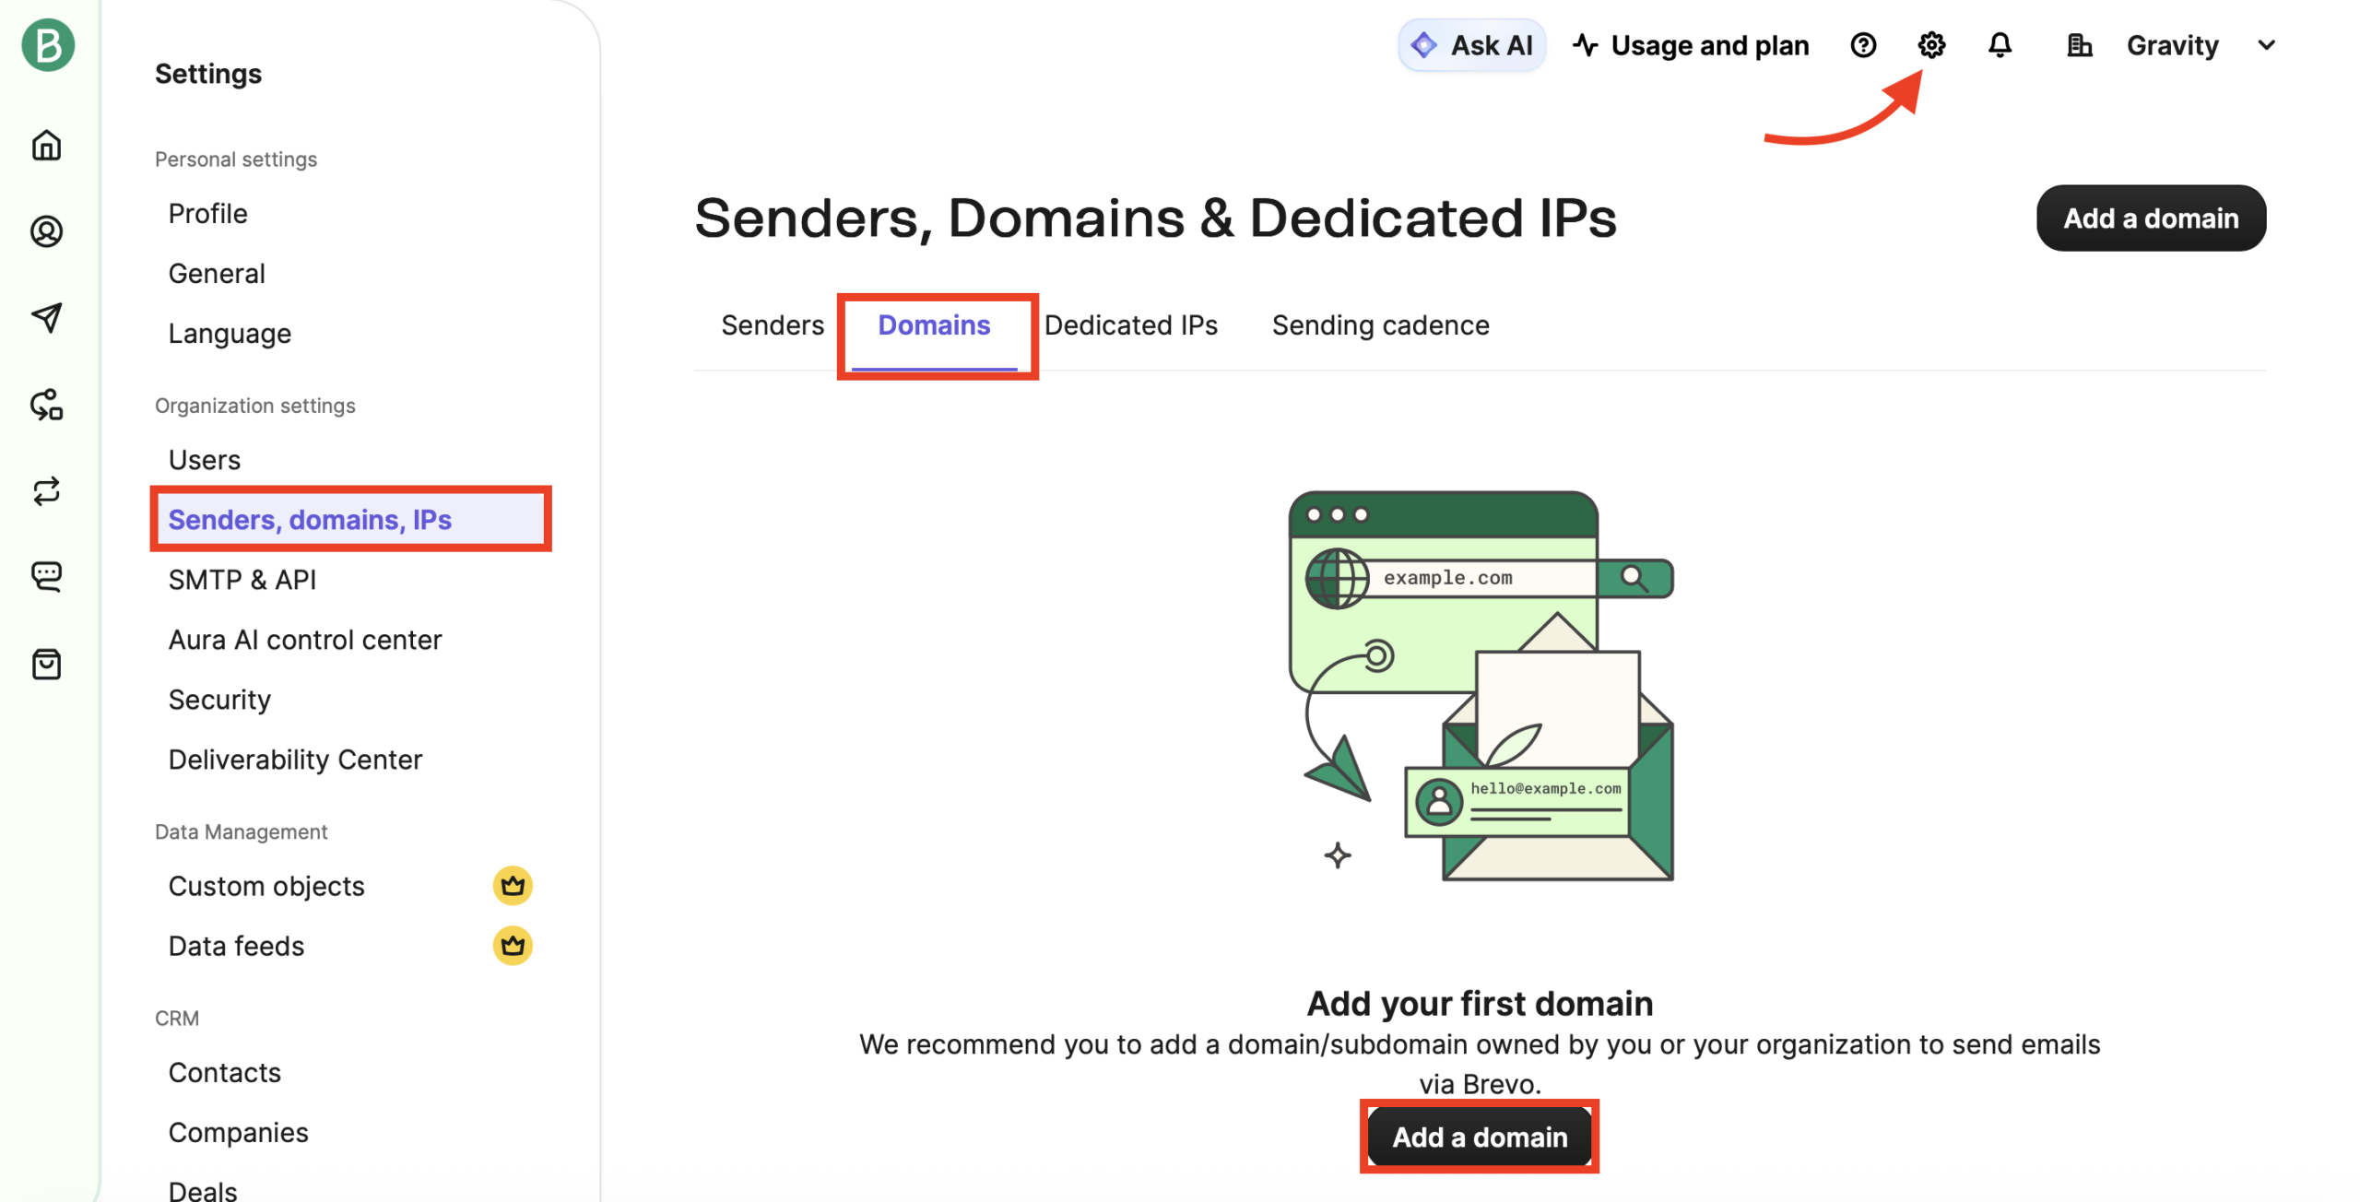2360x1202 pixels.
Task: Open the Conversations chat bubble icon
Action: point(47,577)
